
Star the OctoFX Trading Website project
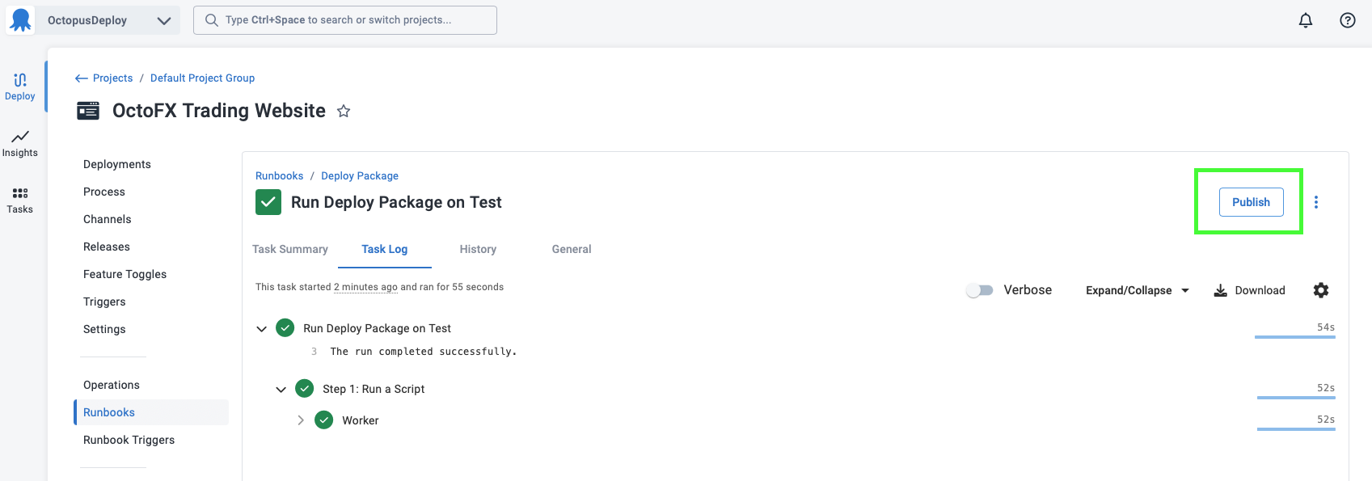[x=344, y=111]
